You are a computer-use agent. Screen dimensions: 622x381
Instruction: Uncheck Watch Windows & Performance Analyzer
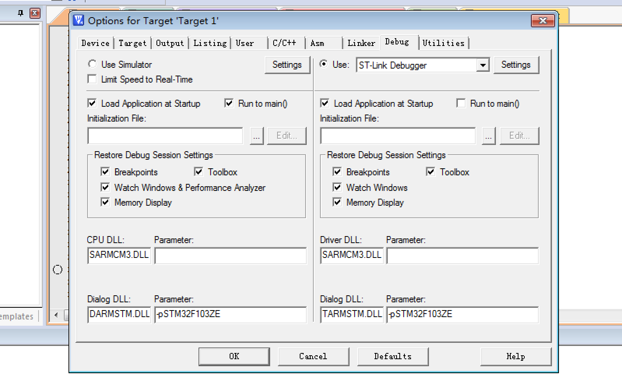tap(105, 187)
